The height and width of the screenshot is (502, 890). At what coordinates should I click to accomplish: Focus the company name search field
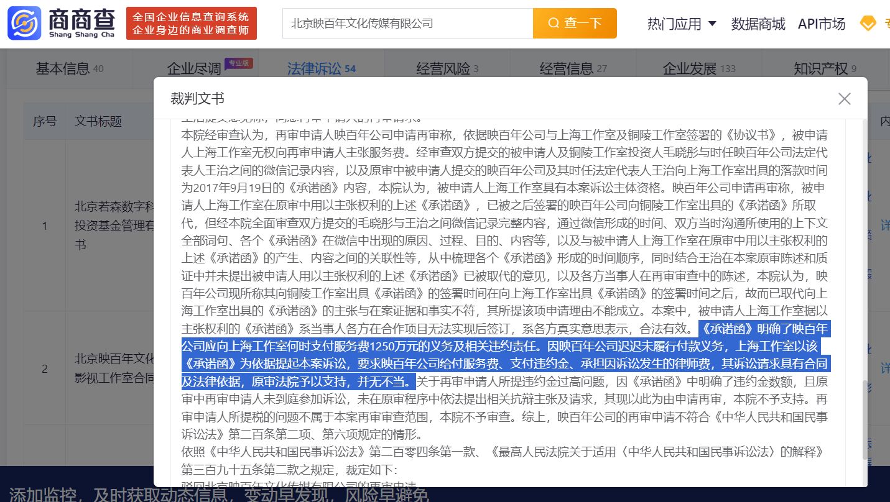coord(408,24)
